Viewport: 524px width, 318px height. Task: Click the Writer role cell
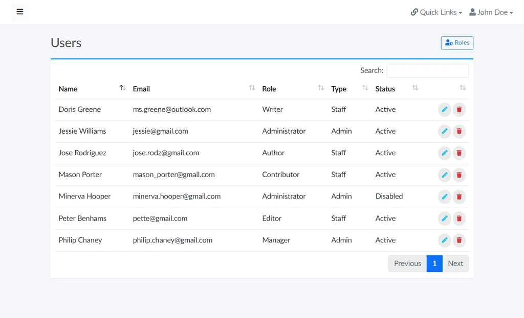pyautogui.click(x=272, y=109)
